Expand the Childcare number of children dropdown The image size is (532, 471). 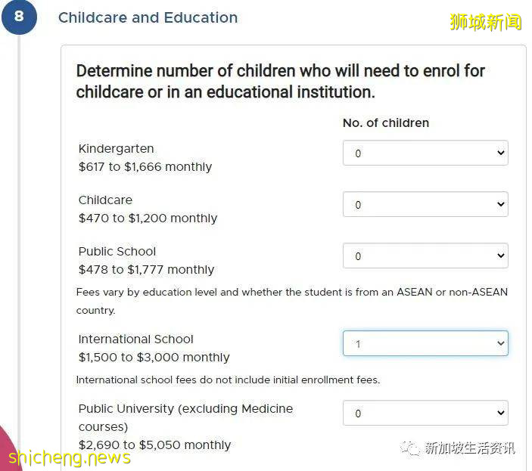425,204
